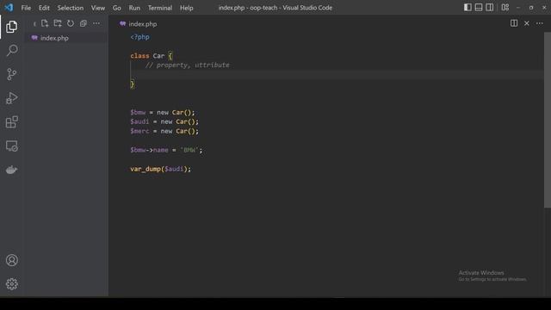
Task: Create a new file in explorer
Action: 45,23
